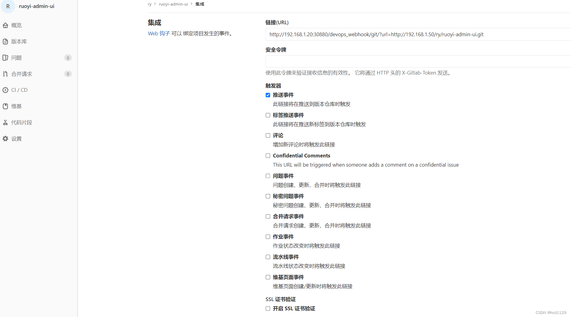Click the ry breadcrumb link
Image resolution: width=571 pixels, height=317 pixels.
[x=150, y=4]
